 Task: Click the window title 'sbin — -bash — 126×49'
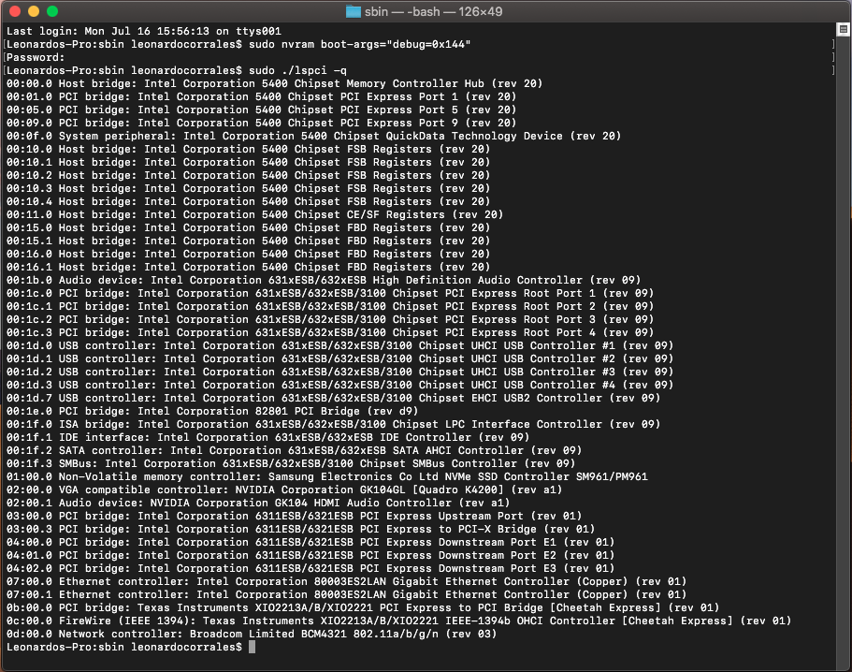click(x=434, y=11)
